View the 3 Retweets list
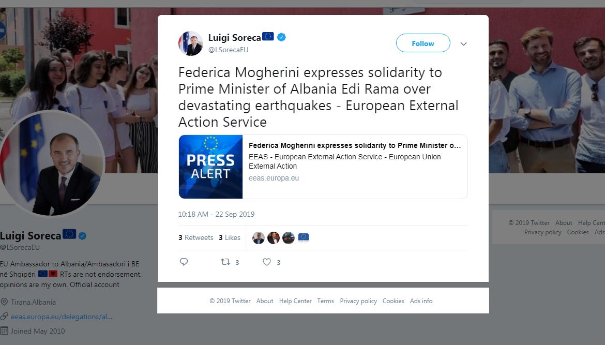Screen dimensions: 605x345 196,237
